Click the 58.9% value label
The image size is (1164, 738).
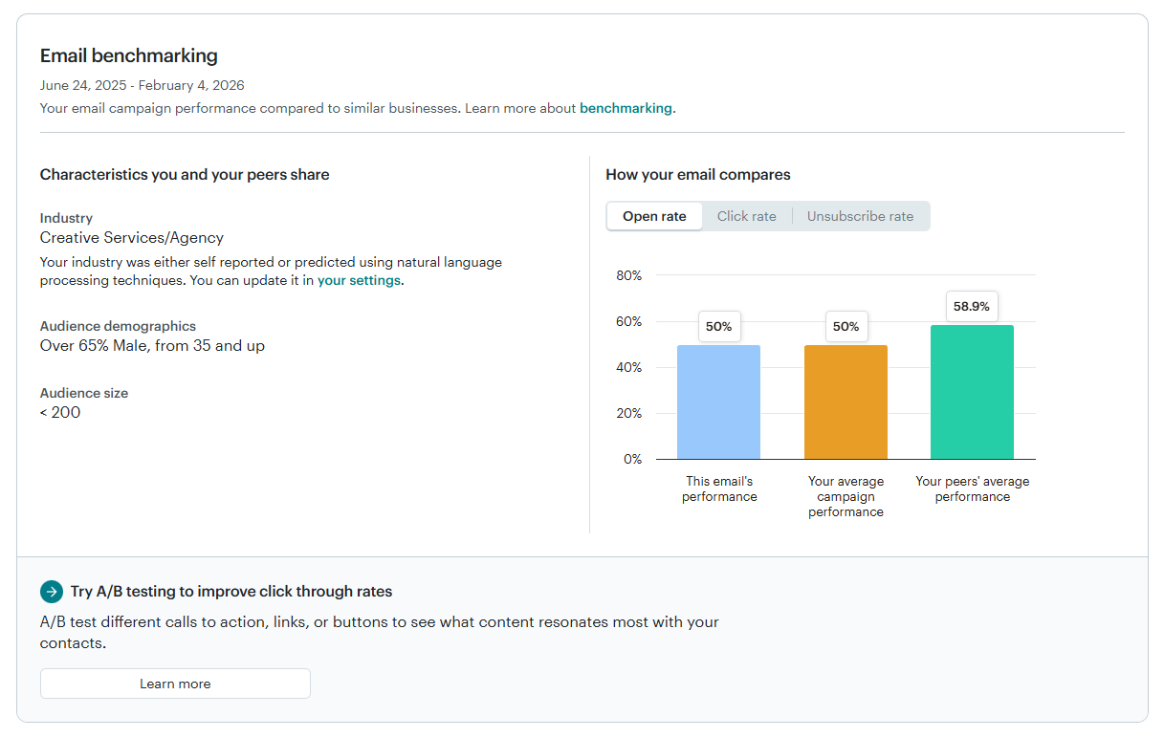tap(972, 306)
